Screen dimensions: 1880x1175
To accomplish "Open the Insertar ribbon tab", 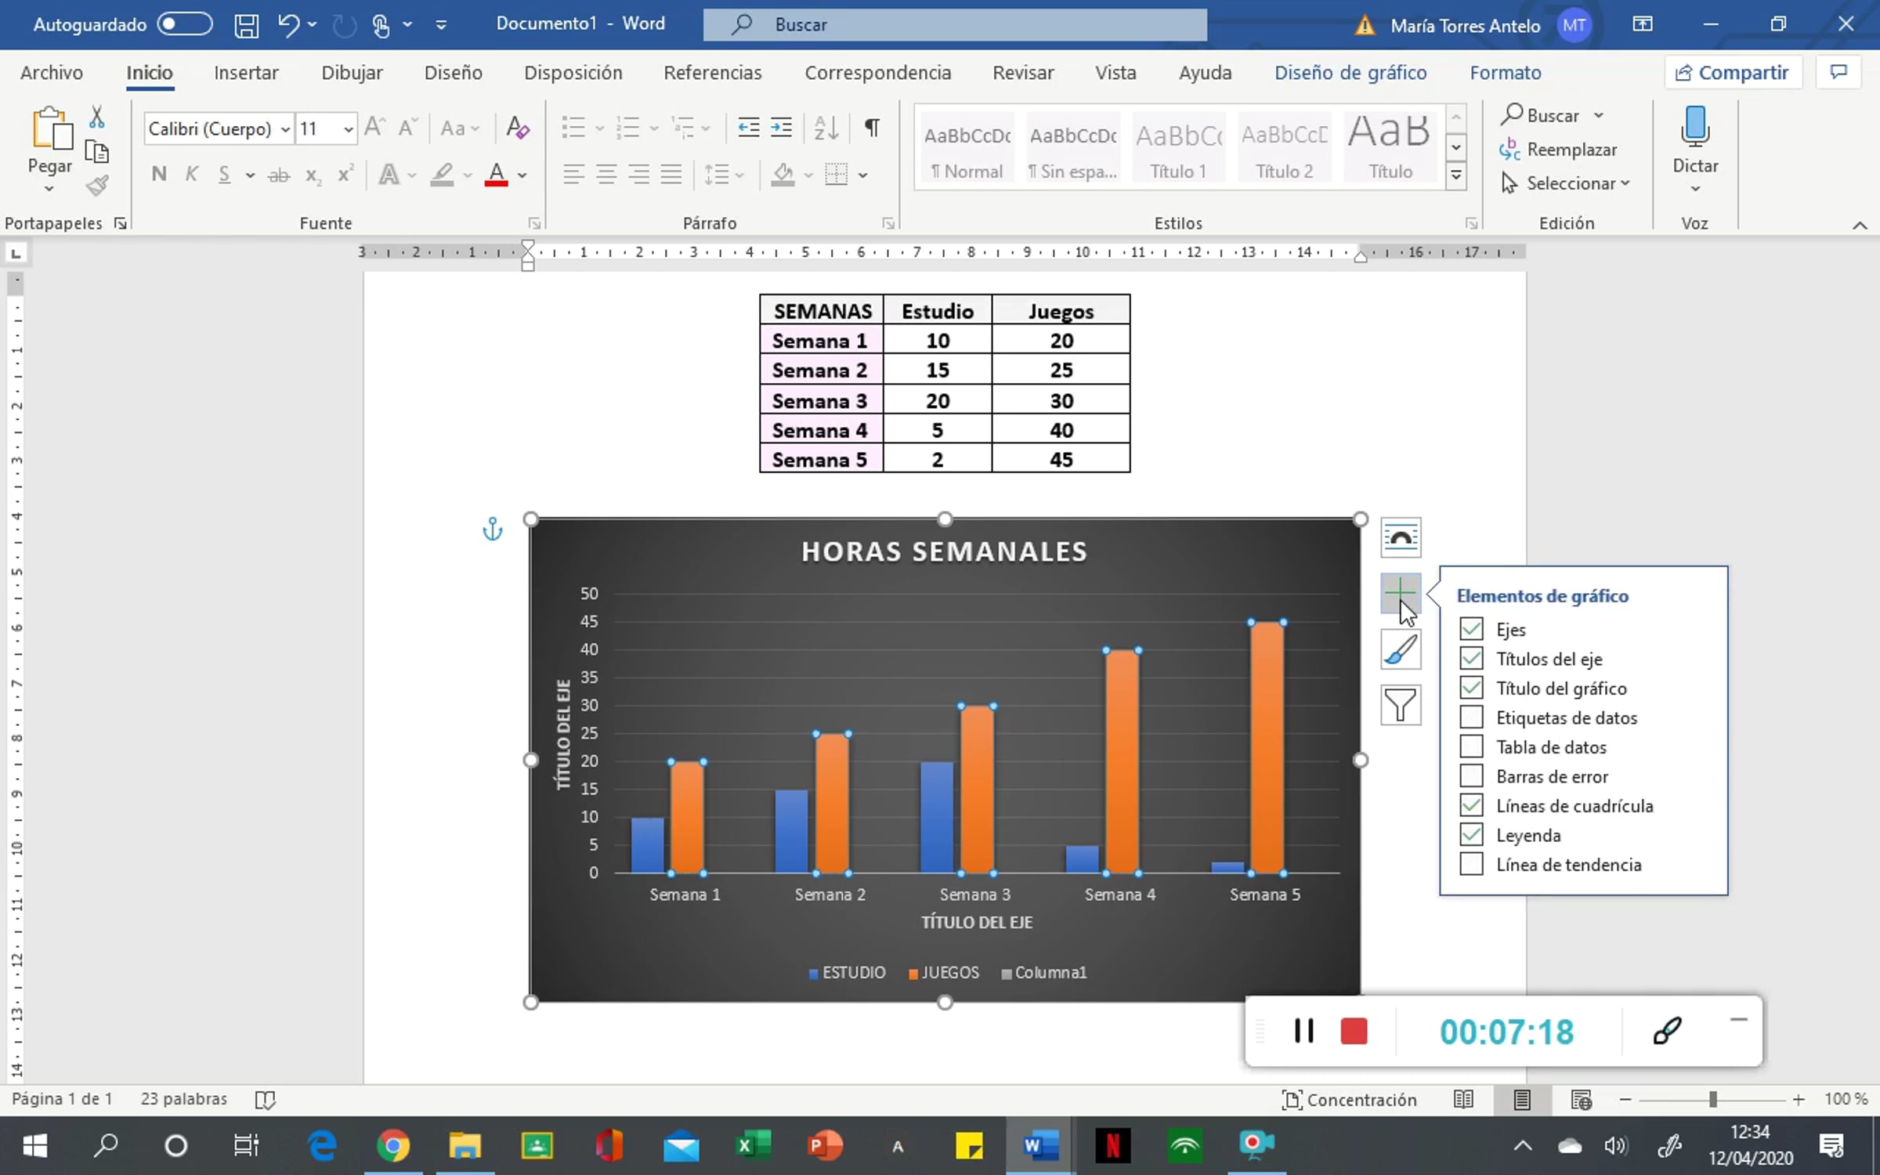I will (246, 73).
